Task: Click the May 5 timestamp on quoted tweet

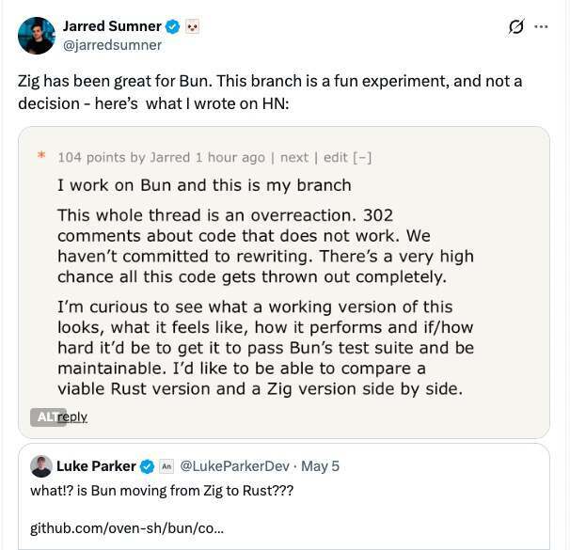Action: pyautogui.click(x=320, y=466)
